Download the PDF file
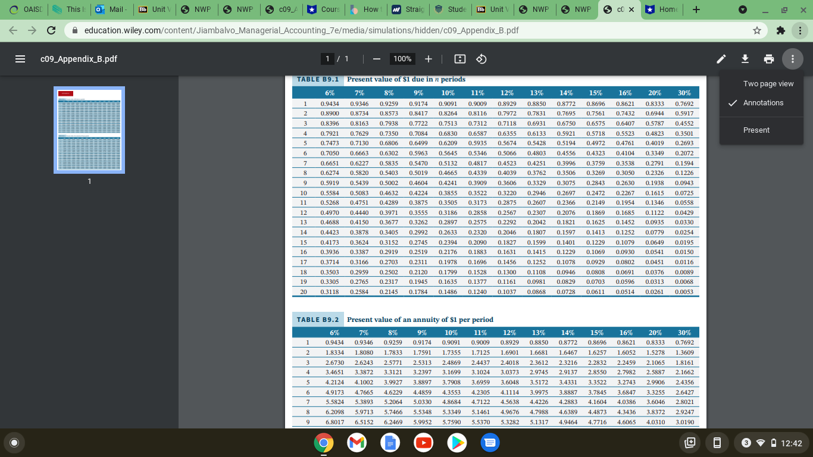 coord(745,58)
